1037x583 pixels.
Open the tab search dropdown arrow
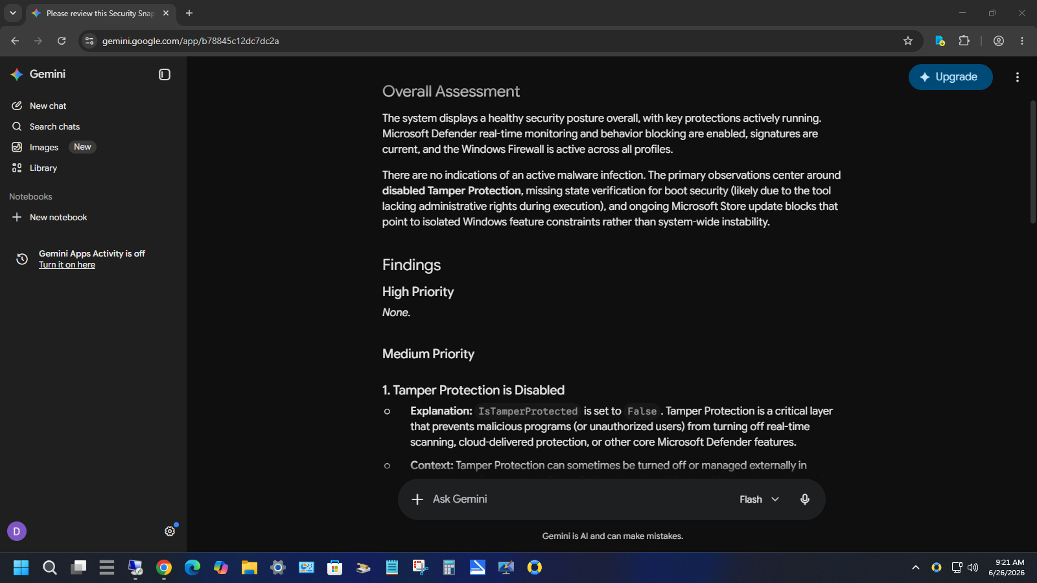point(12,13)
